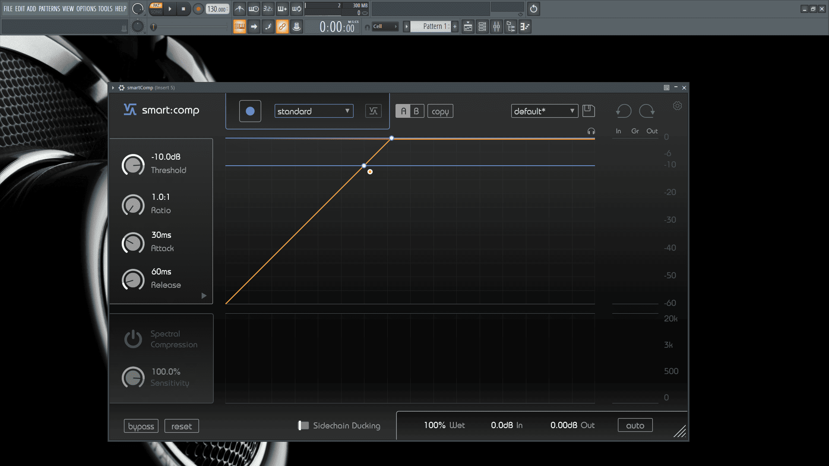Click the Sensitivity knob

click(x=133, y=378)
